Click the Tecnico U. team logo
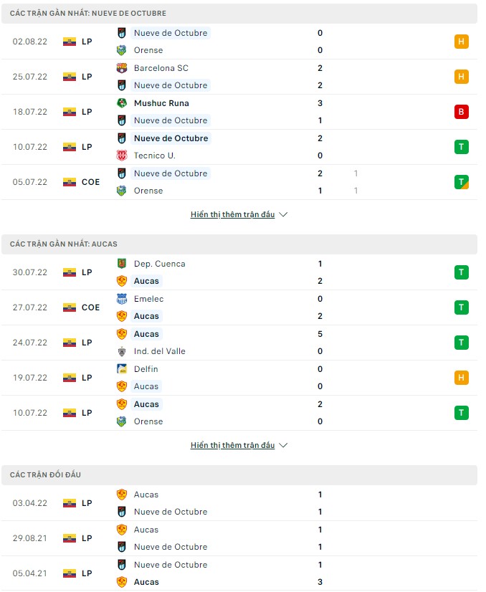 tap(123, 156)
